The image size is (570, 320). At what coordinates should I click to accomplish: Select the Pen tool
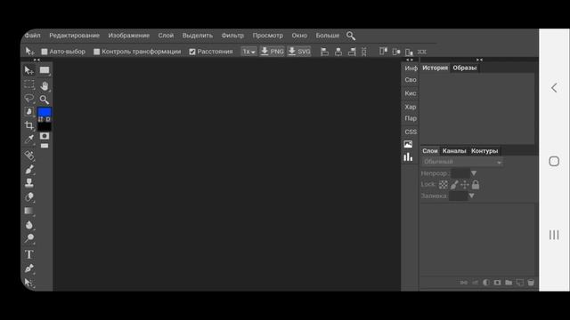(x=29, y=268)
